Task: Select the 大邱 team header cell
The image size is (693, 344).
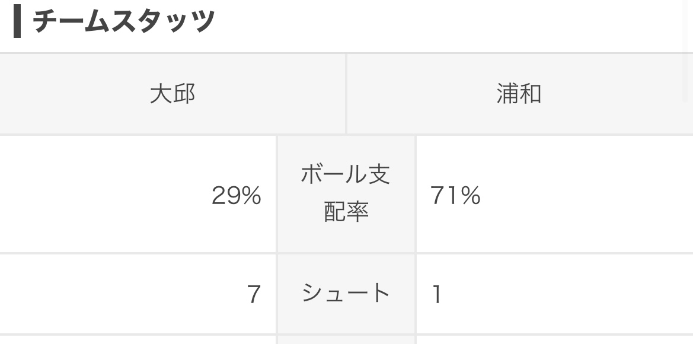Action: click(x=173, y=94)
